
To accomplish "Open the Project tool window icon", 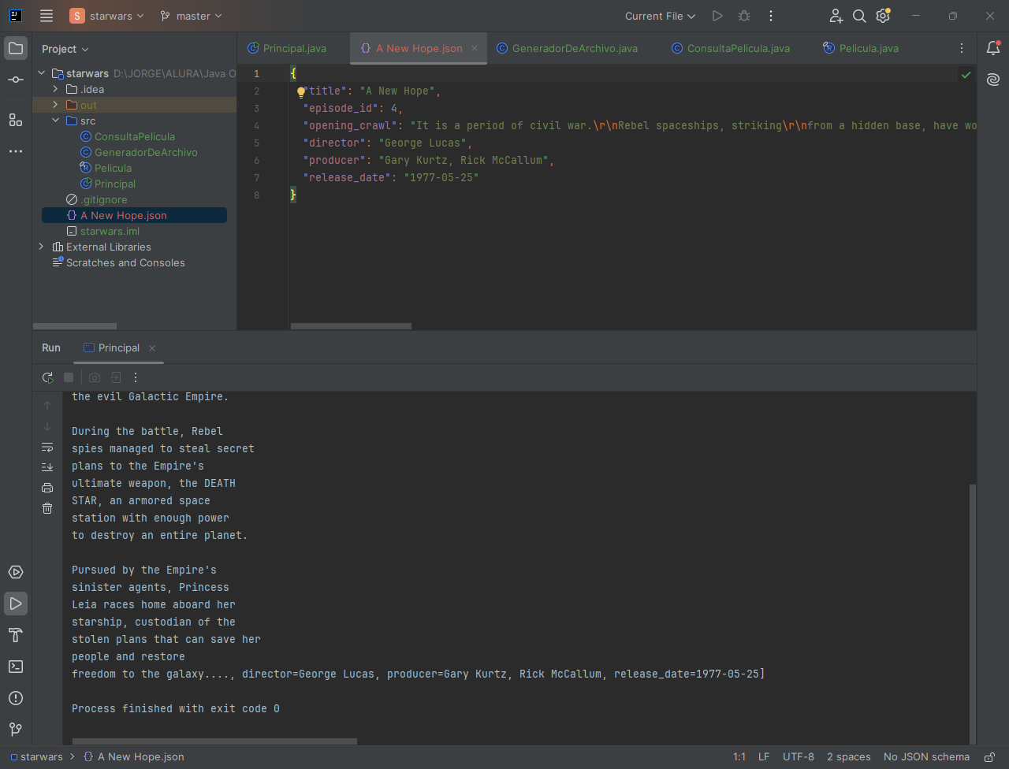I will (x=16, y=48).
